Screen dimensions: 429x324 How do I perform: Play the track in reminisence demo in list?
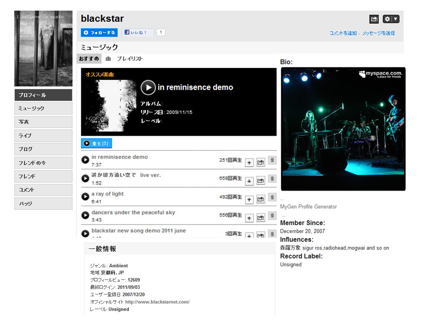click(85, 159)
